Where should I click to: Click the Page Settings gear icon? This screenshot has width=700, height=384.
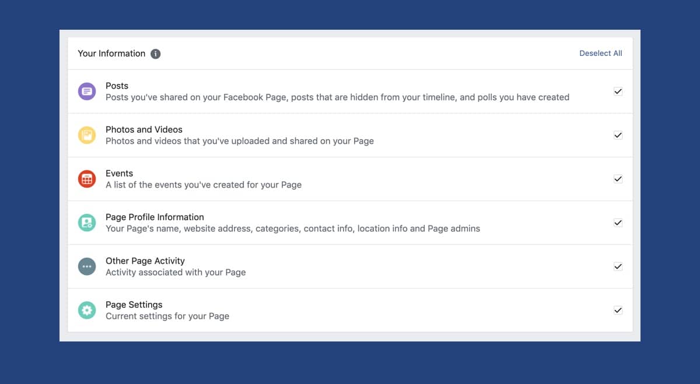click(87, 310)
